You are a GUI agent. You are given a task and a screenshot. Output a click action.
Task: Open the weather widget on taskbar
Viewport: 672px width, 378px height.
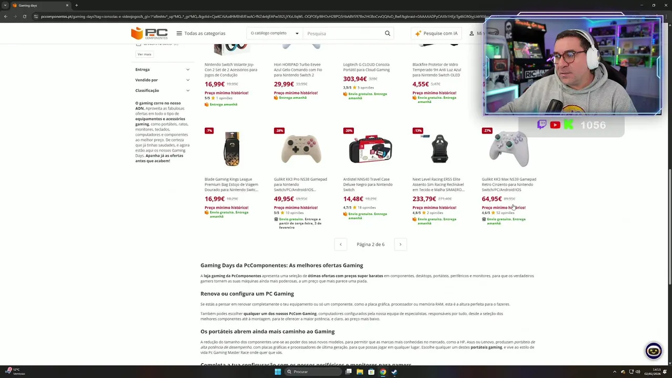(x=15, y=372)
